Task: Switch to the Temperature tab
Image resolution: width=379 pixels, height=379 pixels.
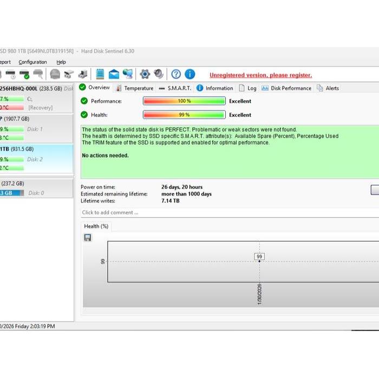Action: [134, 88]
